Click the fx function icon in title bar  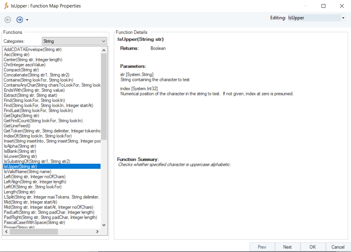6,6
